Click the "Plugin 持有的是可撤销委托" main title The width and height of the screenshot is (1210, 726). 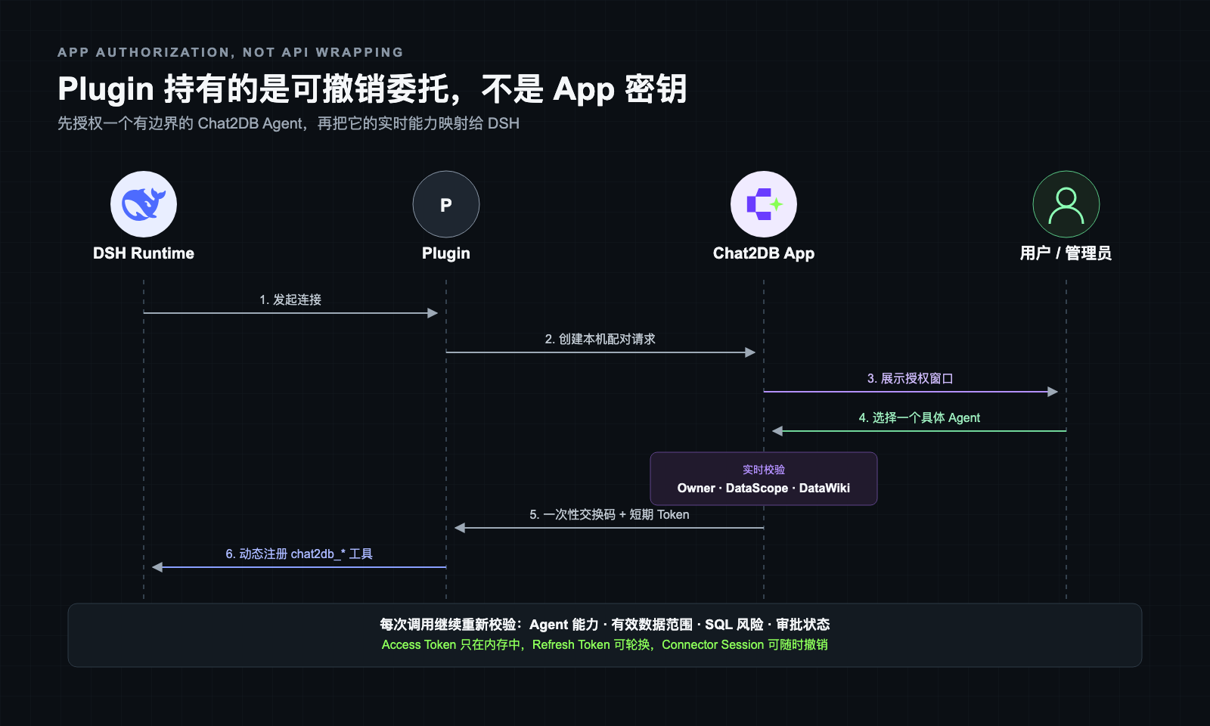372,88
